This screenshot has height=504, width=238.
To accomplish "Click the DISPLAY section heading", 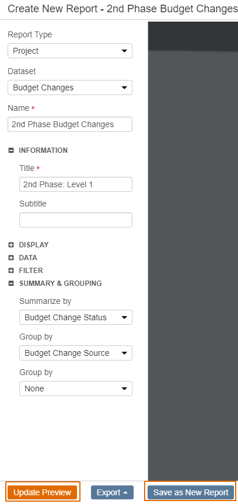I will pyautogui.click(x=34, y=245).
